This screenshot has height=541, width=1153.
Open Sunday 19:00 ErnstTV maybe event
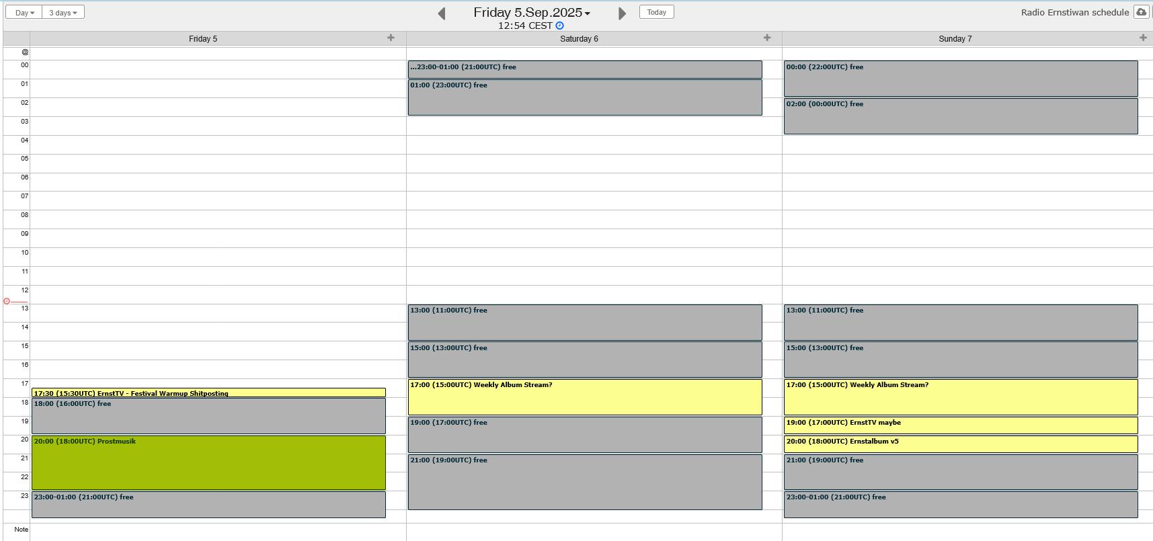(x=961, y=425)
